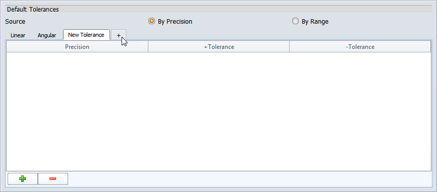
Task: Click the -Tolerance column header
Action: (x=360, y=47)
